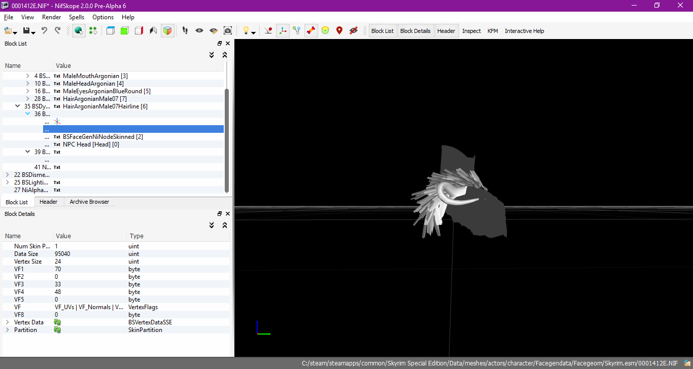Open the Render menu

[52, 17]
